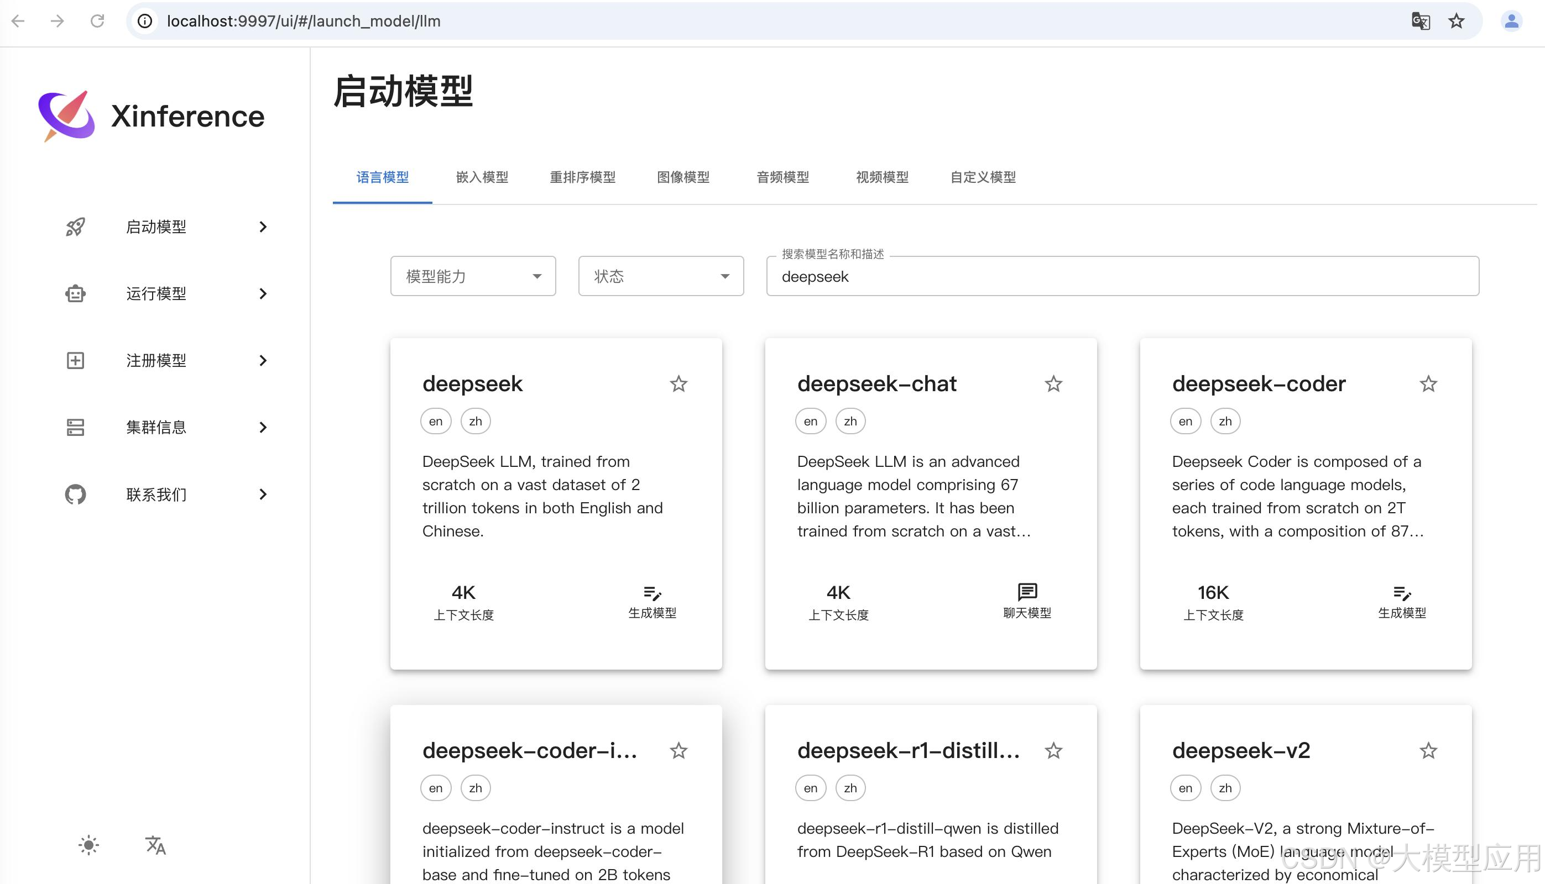Open 运行模型 via the robot icon

pos(75,294)
